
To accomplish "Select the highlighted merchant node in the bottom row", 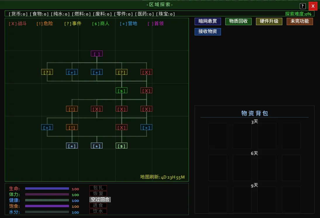I will 121,146.
